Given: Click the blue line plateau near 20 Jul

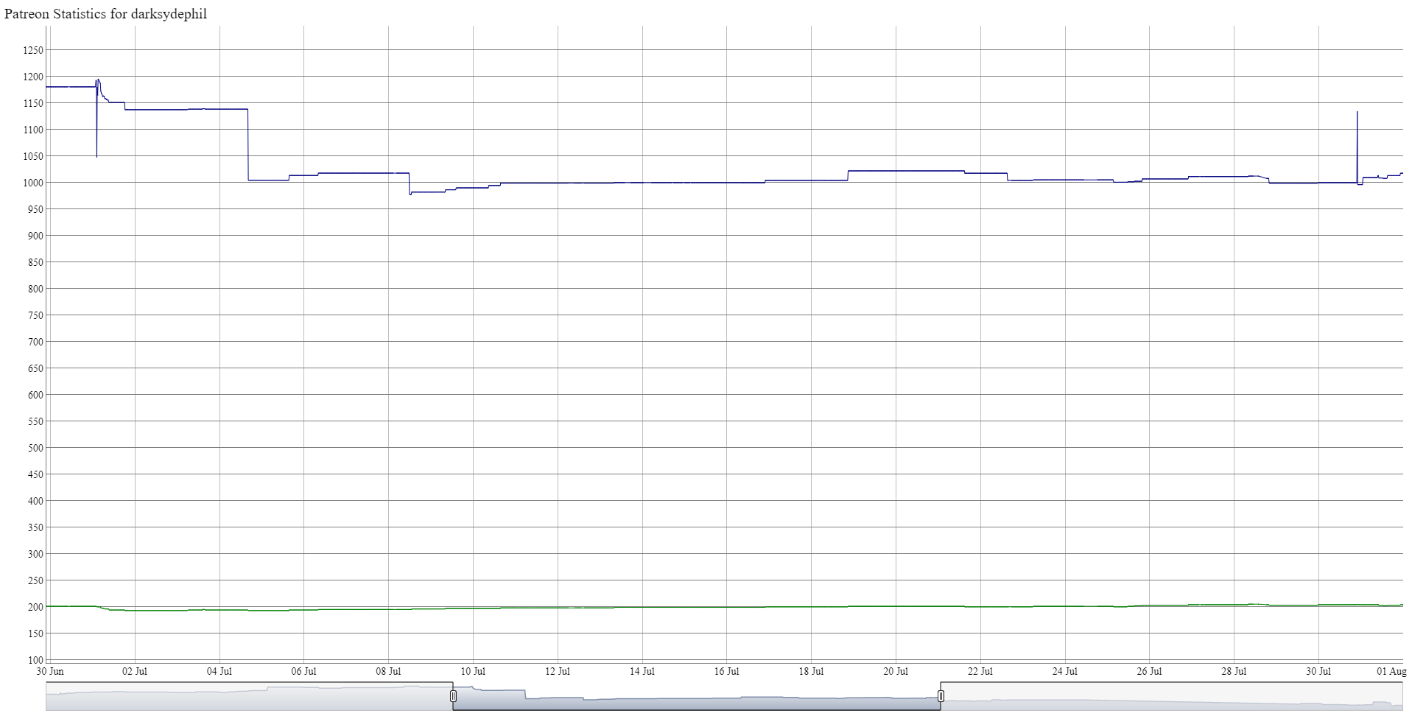Looking at the screenshot, I should (x=906, y=171).
